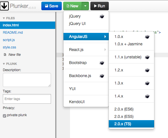
Task: Select Bootstrap from the New menu
Action: (86, 63)
